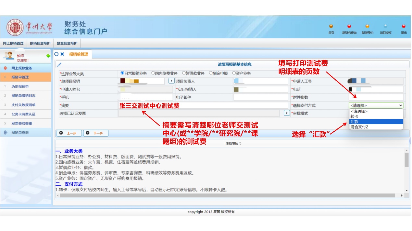This screenshot has height=231, width=412.
Task: Choose the <请选择> option in the payment list
Action: pos(376,111)
